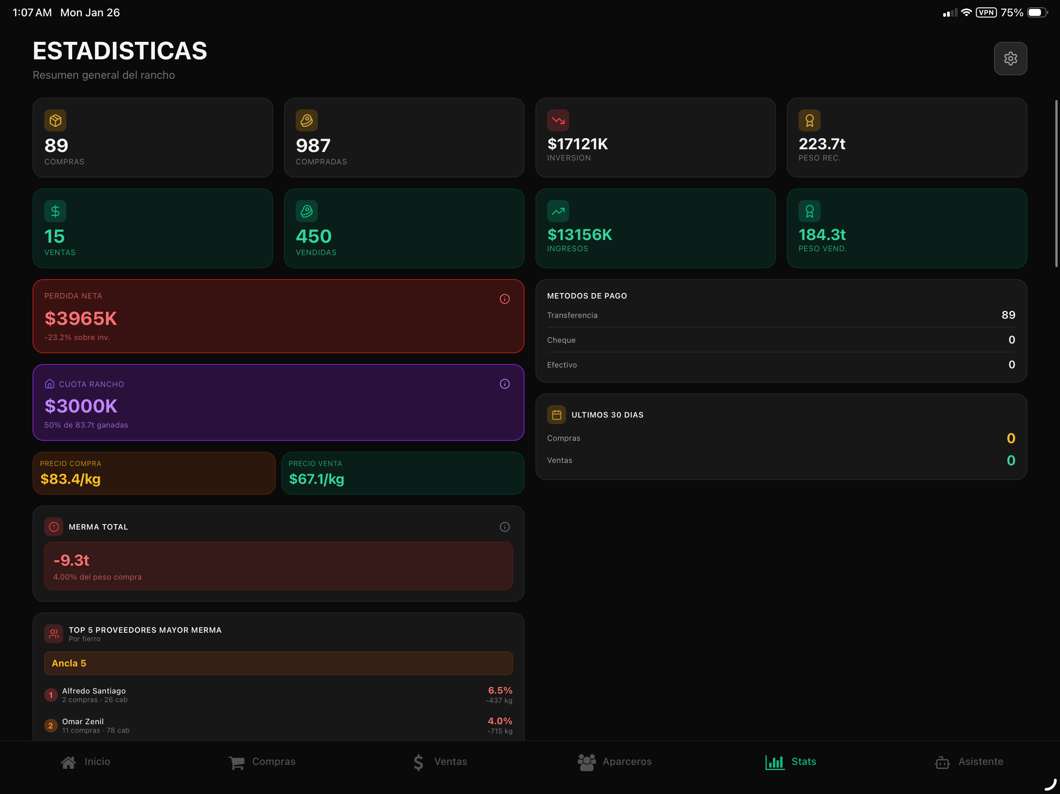Tap the battery icon in status bar
This screenshot has height=794, width=1060.
coord(1037,12)
